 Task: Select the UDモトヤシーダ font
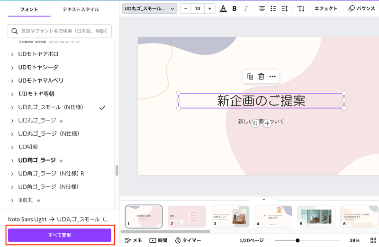pyautogui.click(x=38, y=67)
